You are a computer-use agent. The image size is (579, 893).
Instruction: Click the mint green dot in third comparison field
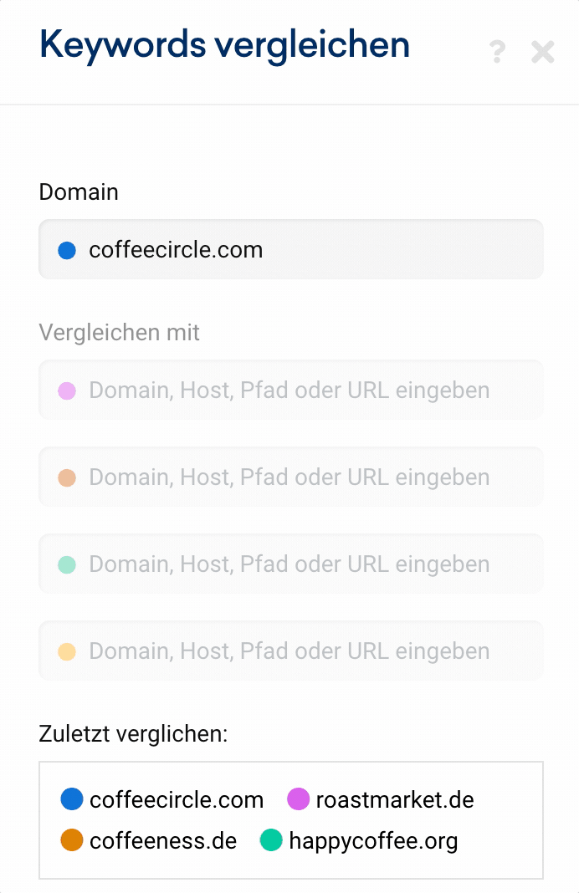point(67,564)
